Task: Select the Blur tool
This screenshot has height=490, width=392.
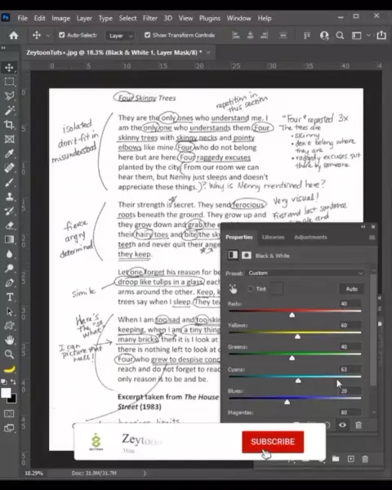Action: pos(9,254)
